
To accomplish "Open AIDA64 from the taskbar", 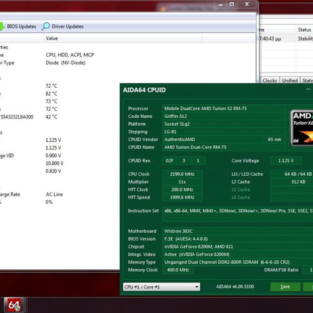I will click(x=14, y=305).
